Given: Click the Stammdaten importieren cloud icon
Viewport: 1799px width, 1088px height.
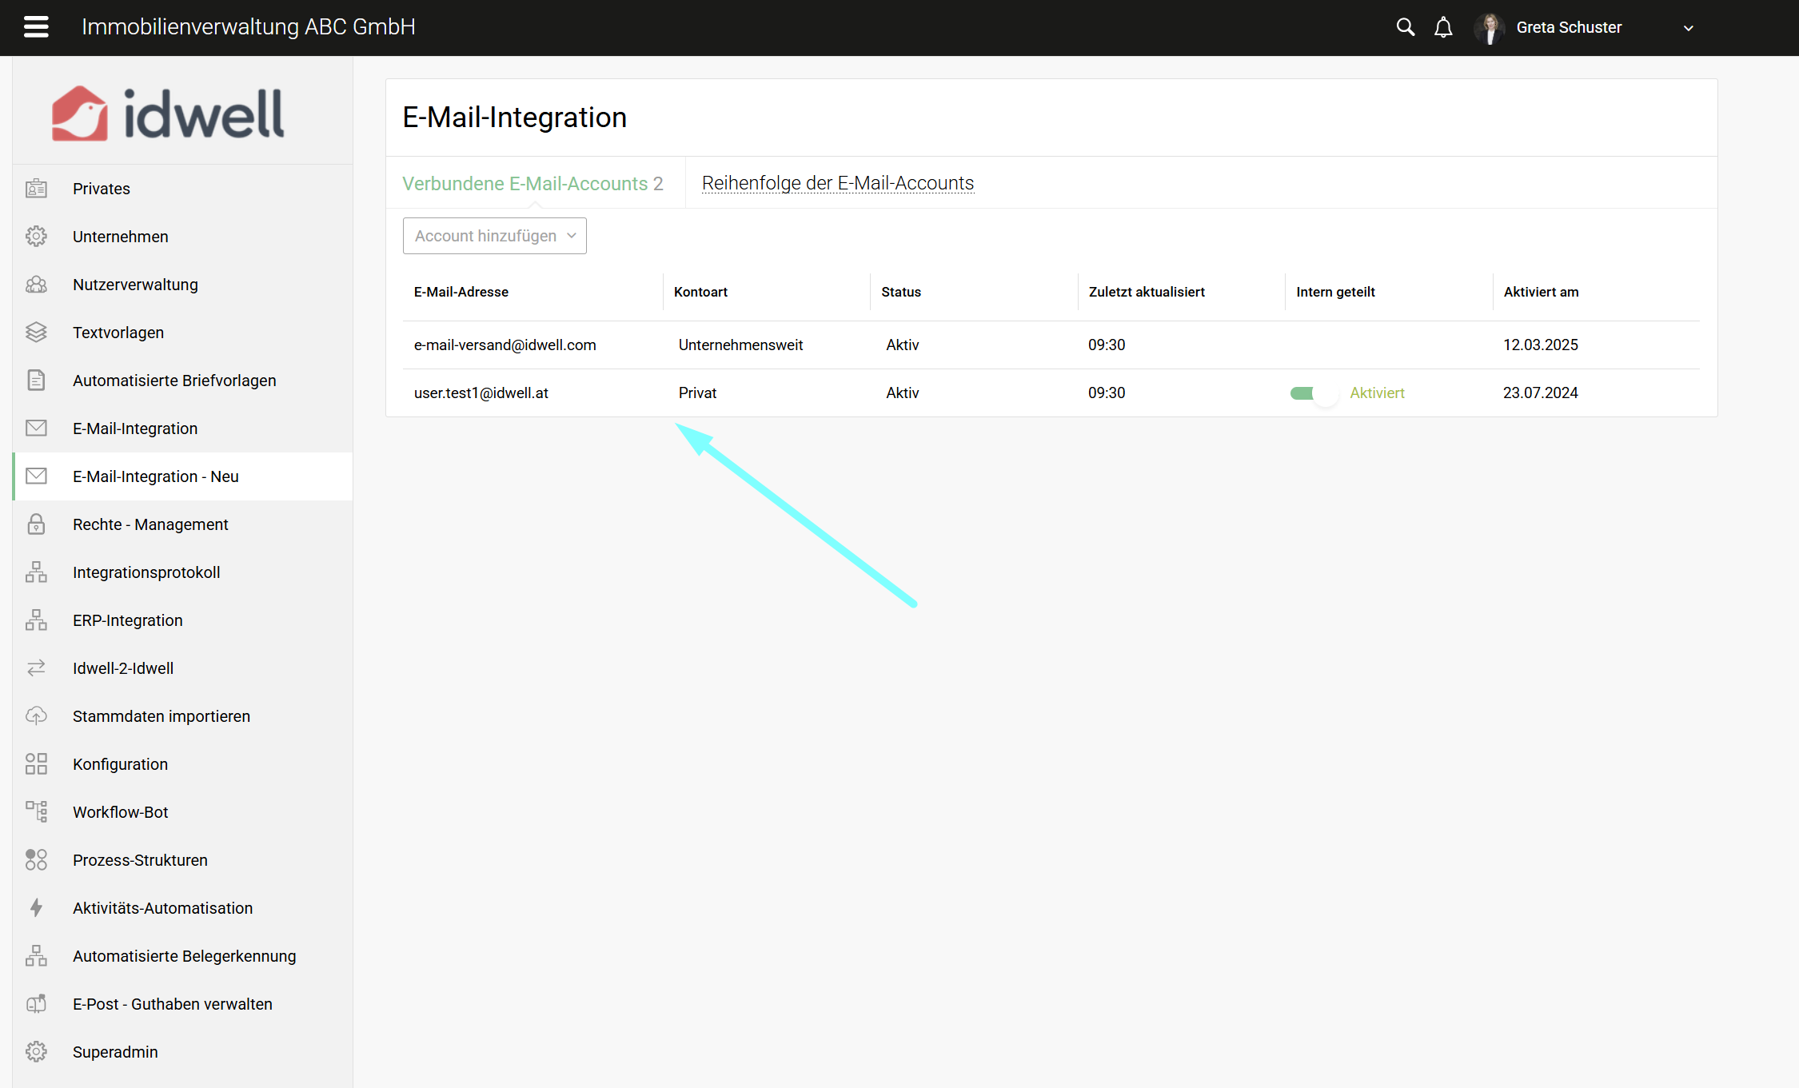Looking at the screenshot, I should (x=36, y=715).
